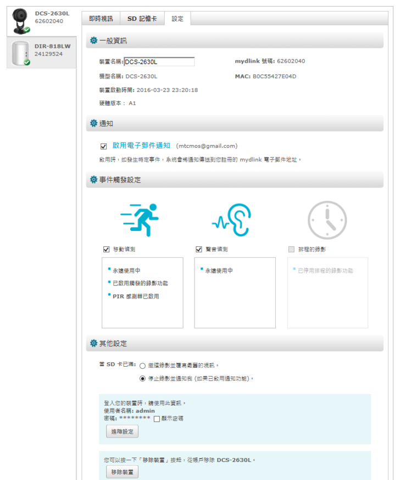This screenshot has width=400, height=480.
Task: Click the gear icon beside 一般資訊
Action: [93, 40]
